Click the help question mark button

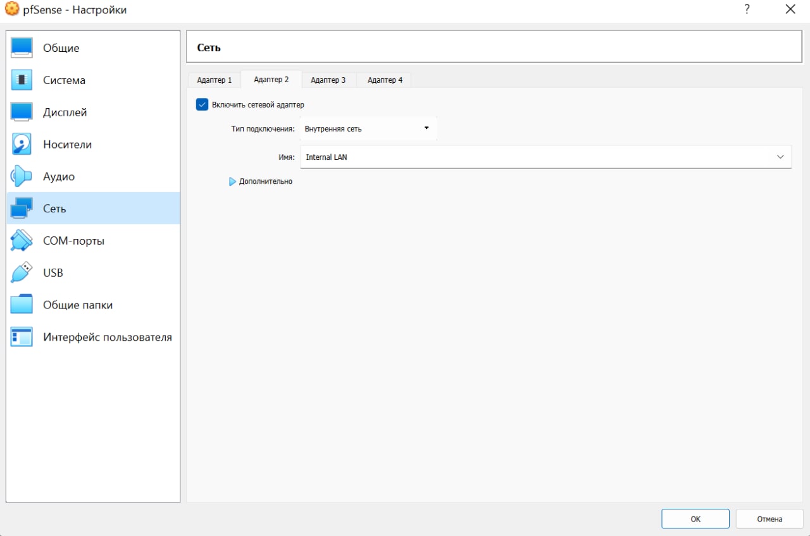[x=747, y=9]
